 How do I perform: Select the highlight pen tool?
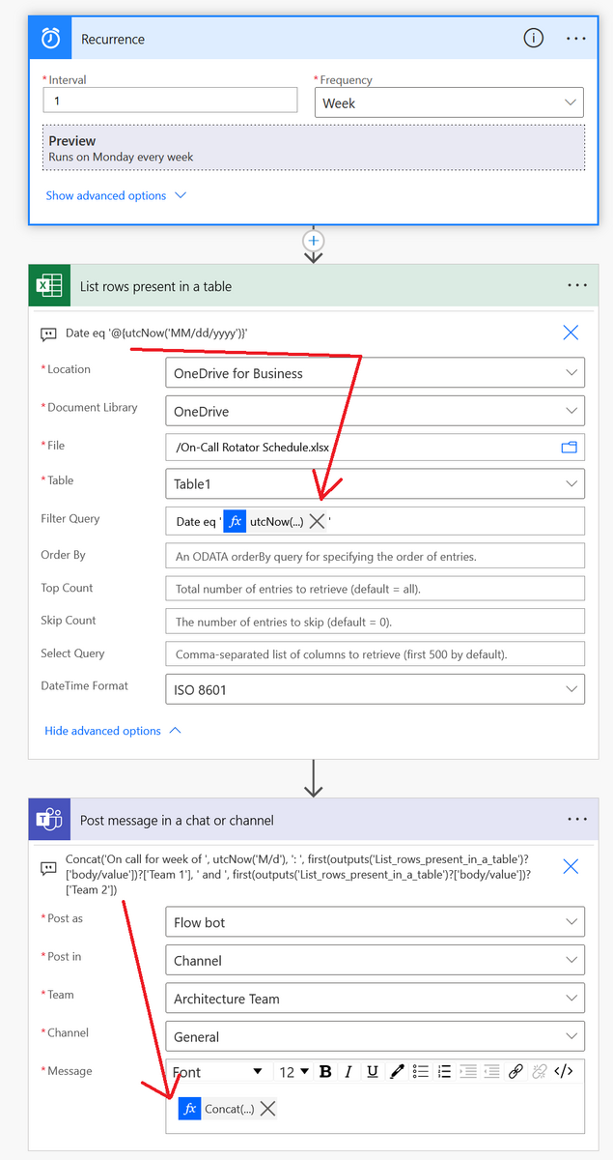click(396, 1071)
